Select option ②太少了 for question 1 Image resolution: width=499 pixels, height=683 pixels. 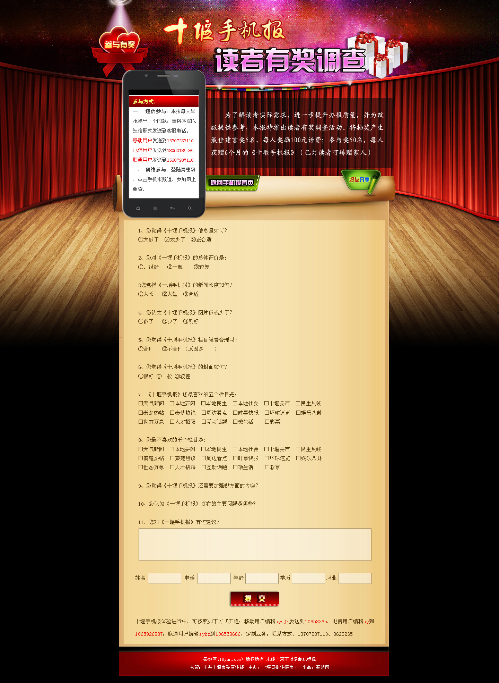[x=175, y=240]
